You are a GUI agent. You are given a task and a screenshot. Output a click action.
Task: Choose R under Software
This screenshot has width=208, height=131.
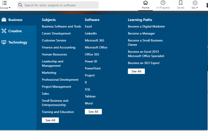click(86, 82)
